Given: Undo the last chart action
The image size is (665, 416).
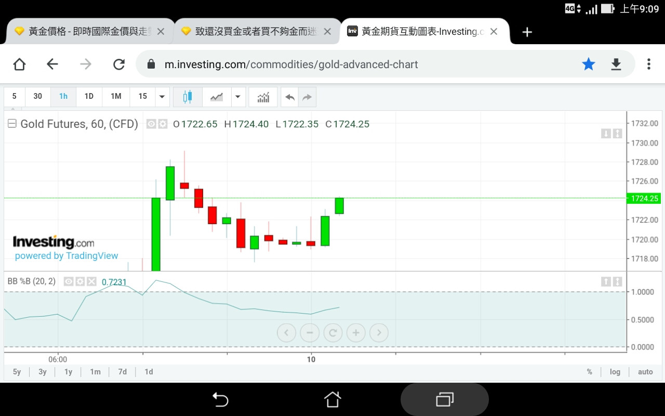Looking at the screenshot, I should [290, 97].
